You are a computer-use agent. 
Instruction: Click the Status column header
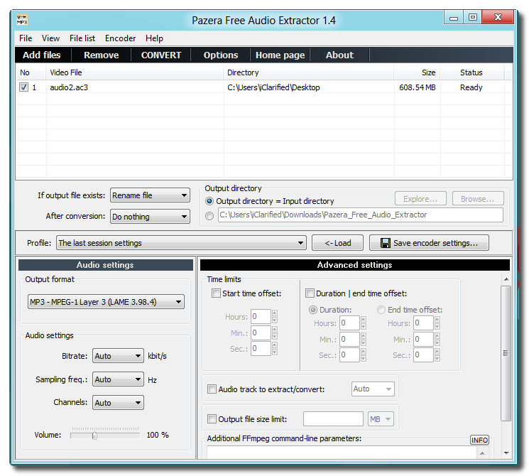[x=472, y=72]
